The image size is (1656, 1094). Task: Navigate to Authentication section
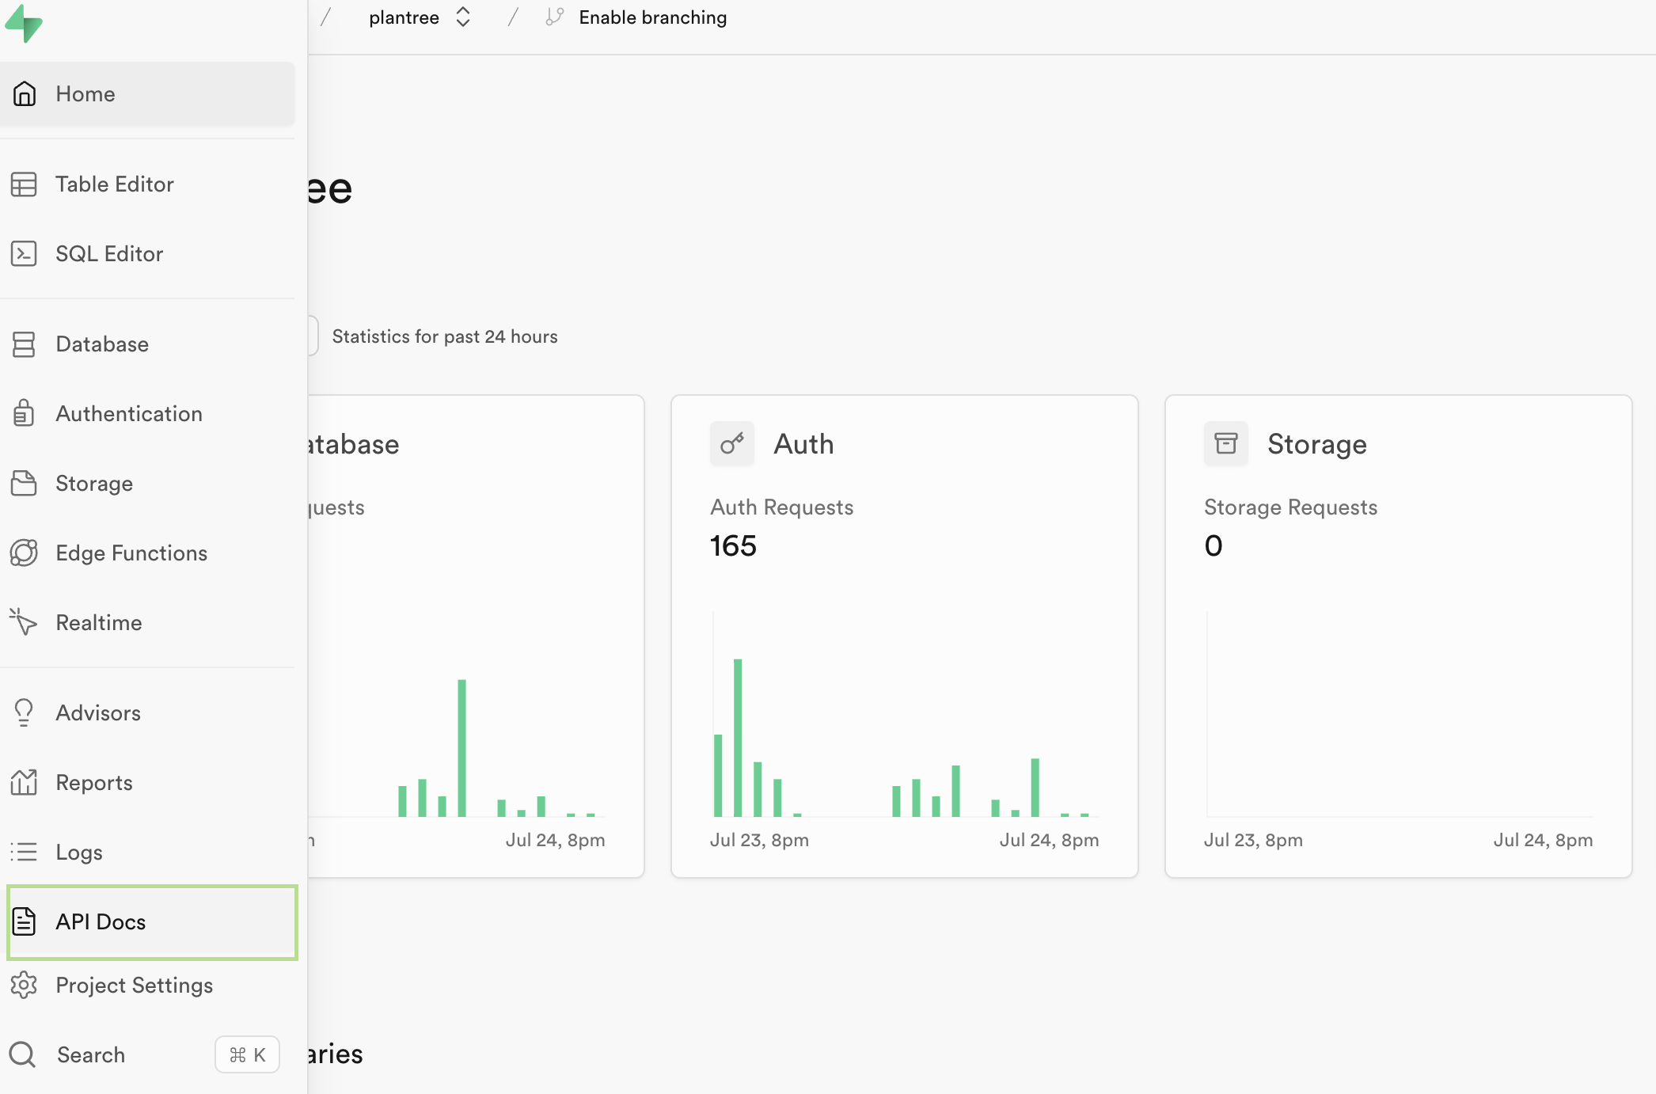(147, 413)
